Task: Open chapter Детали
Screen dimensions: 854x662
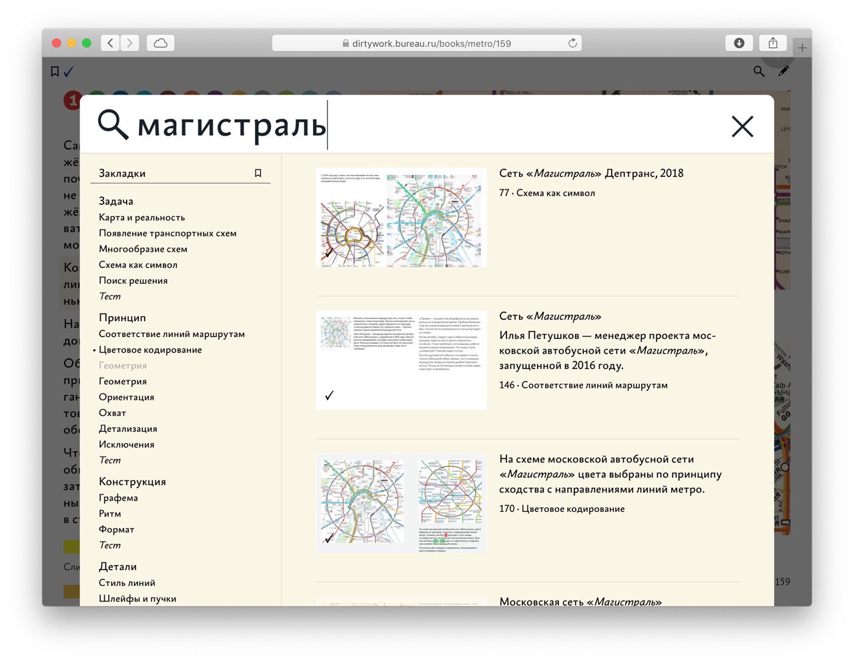Action: tap(117, 567)
